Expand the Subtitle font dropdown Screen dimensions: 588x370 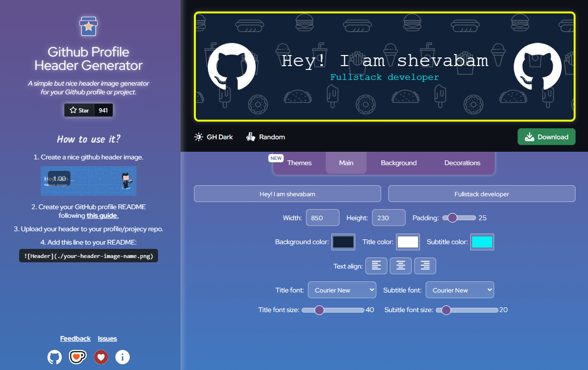(x=462, y=290)
